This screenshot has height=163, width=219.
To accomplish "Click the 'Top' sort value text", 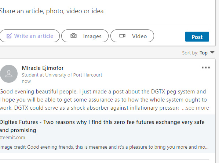I will click(x=204, y=53).
